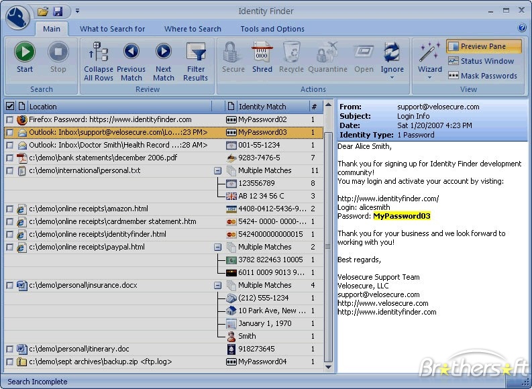This screenshot has width=532, height=389.
Task: Launch the Wizard wand icon
Action: tap(429, 52)
